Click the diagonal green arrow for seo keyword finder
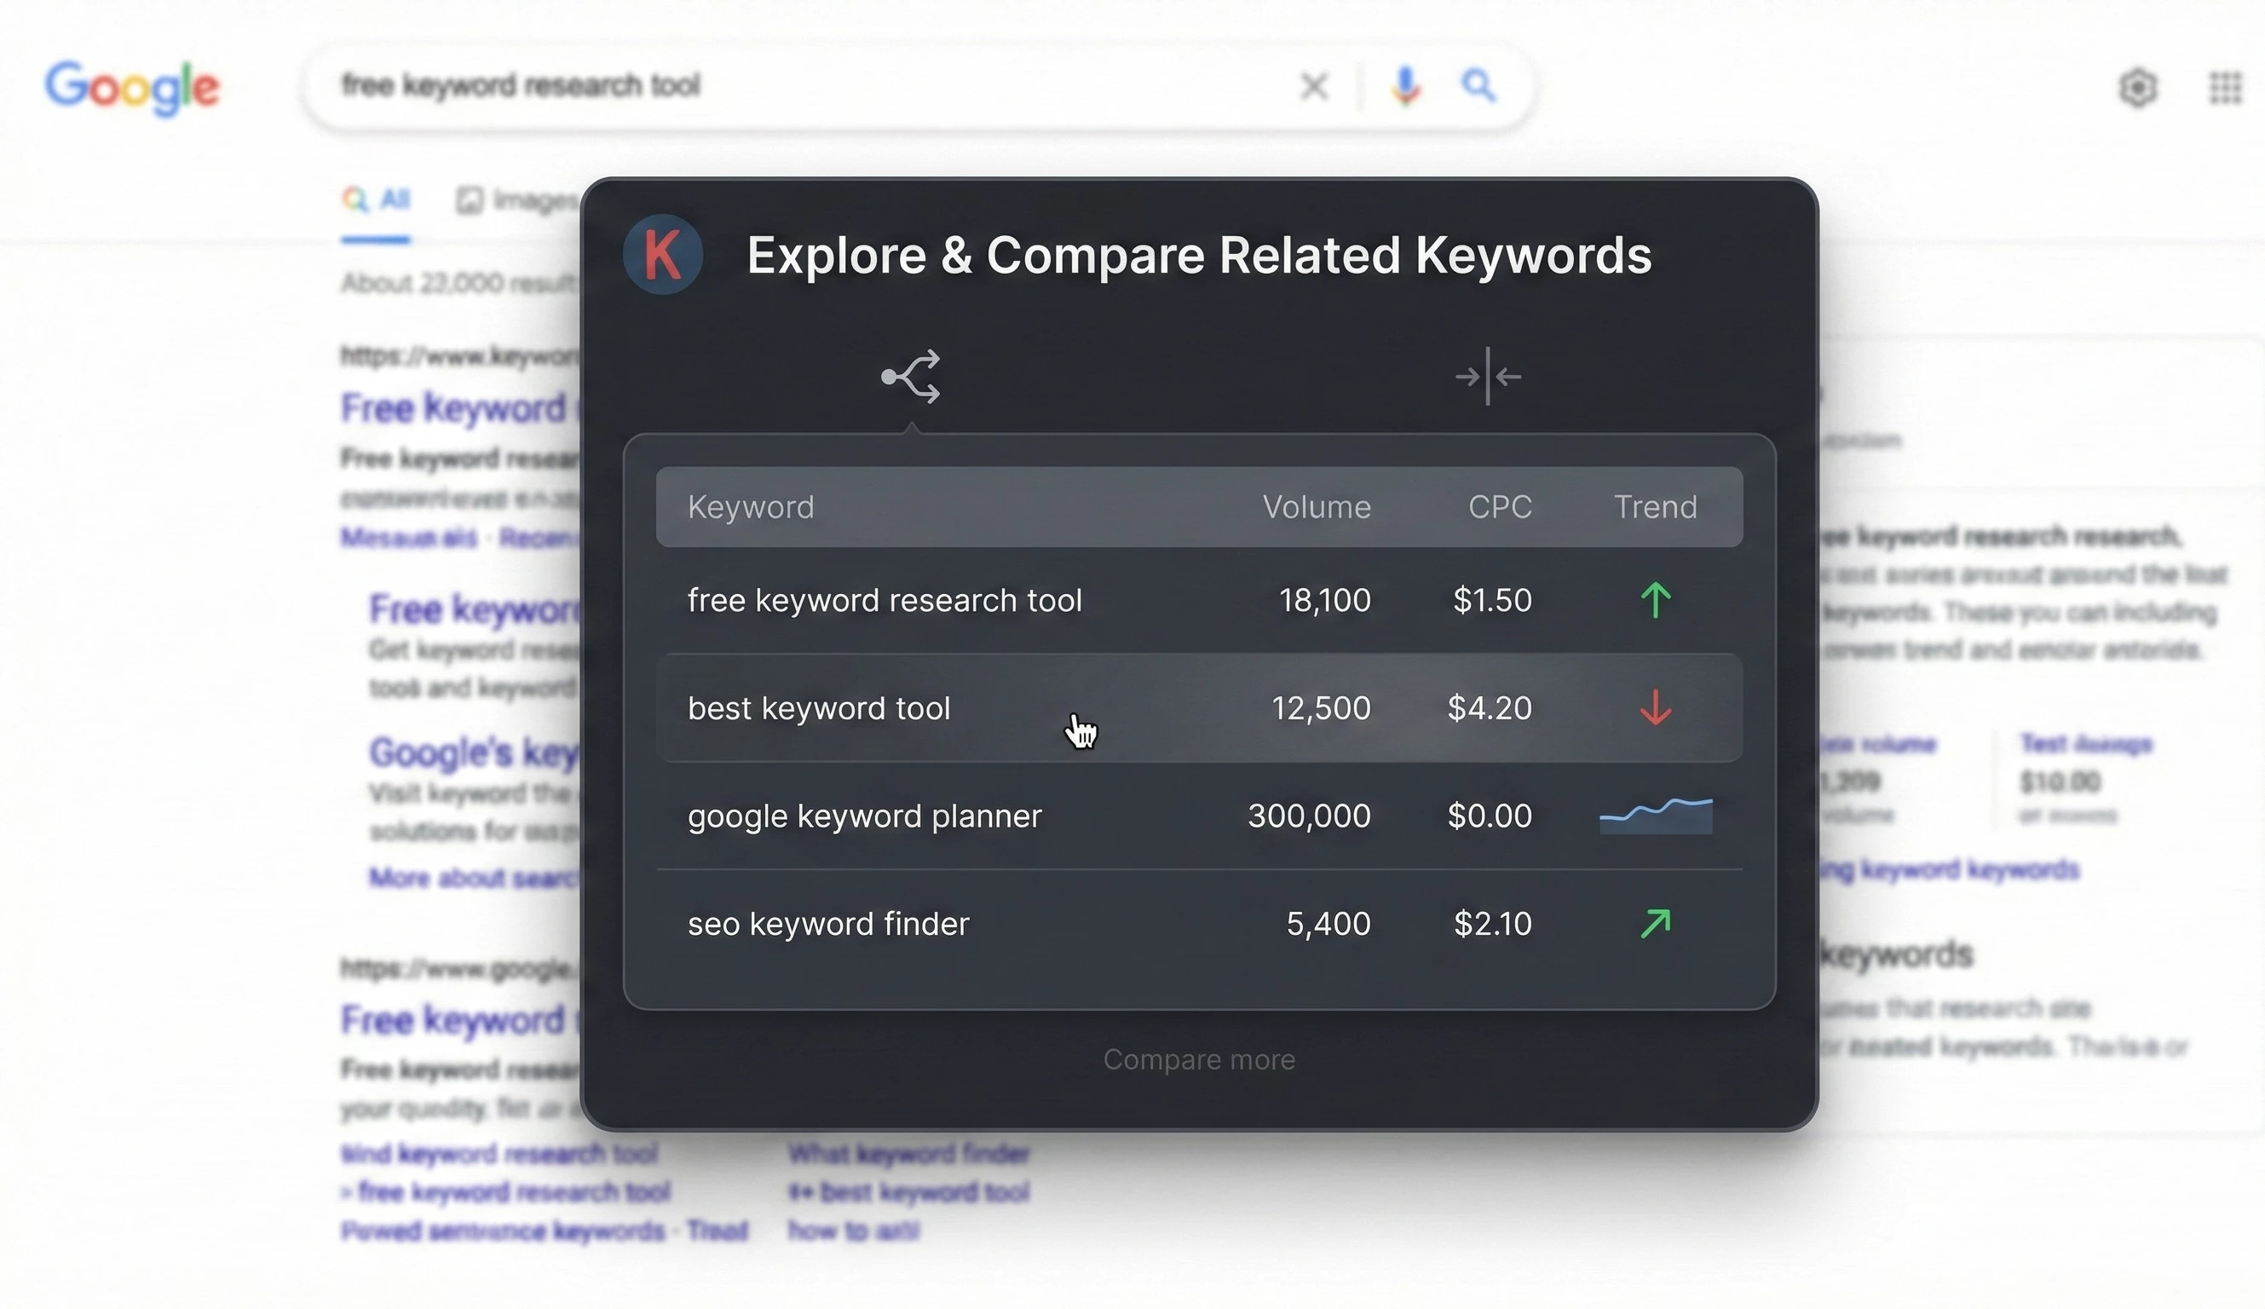Screen dimensions: 2265x1309 [1656, 923]
